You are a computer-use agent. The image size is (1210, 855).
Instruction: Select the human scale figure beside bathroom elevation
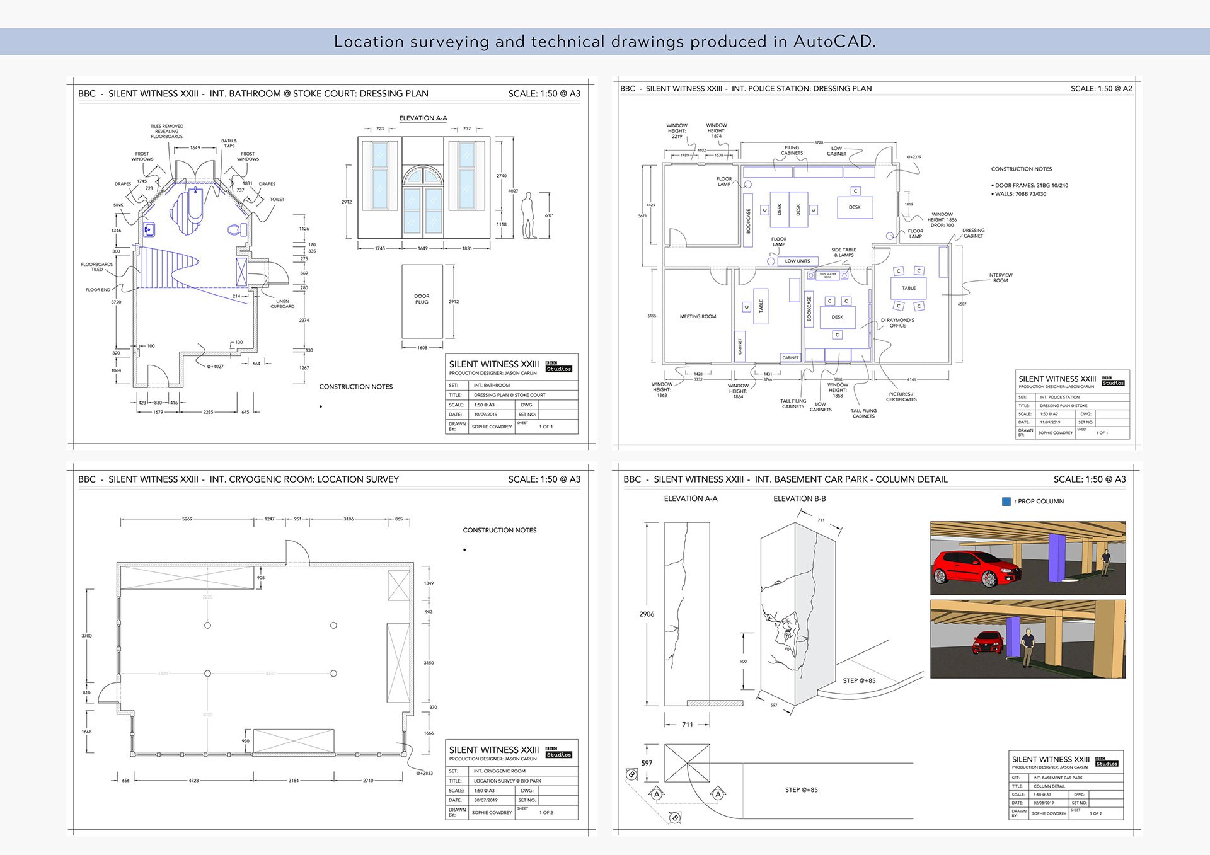tap(529, 215)
